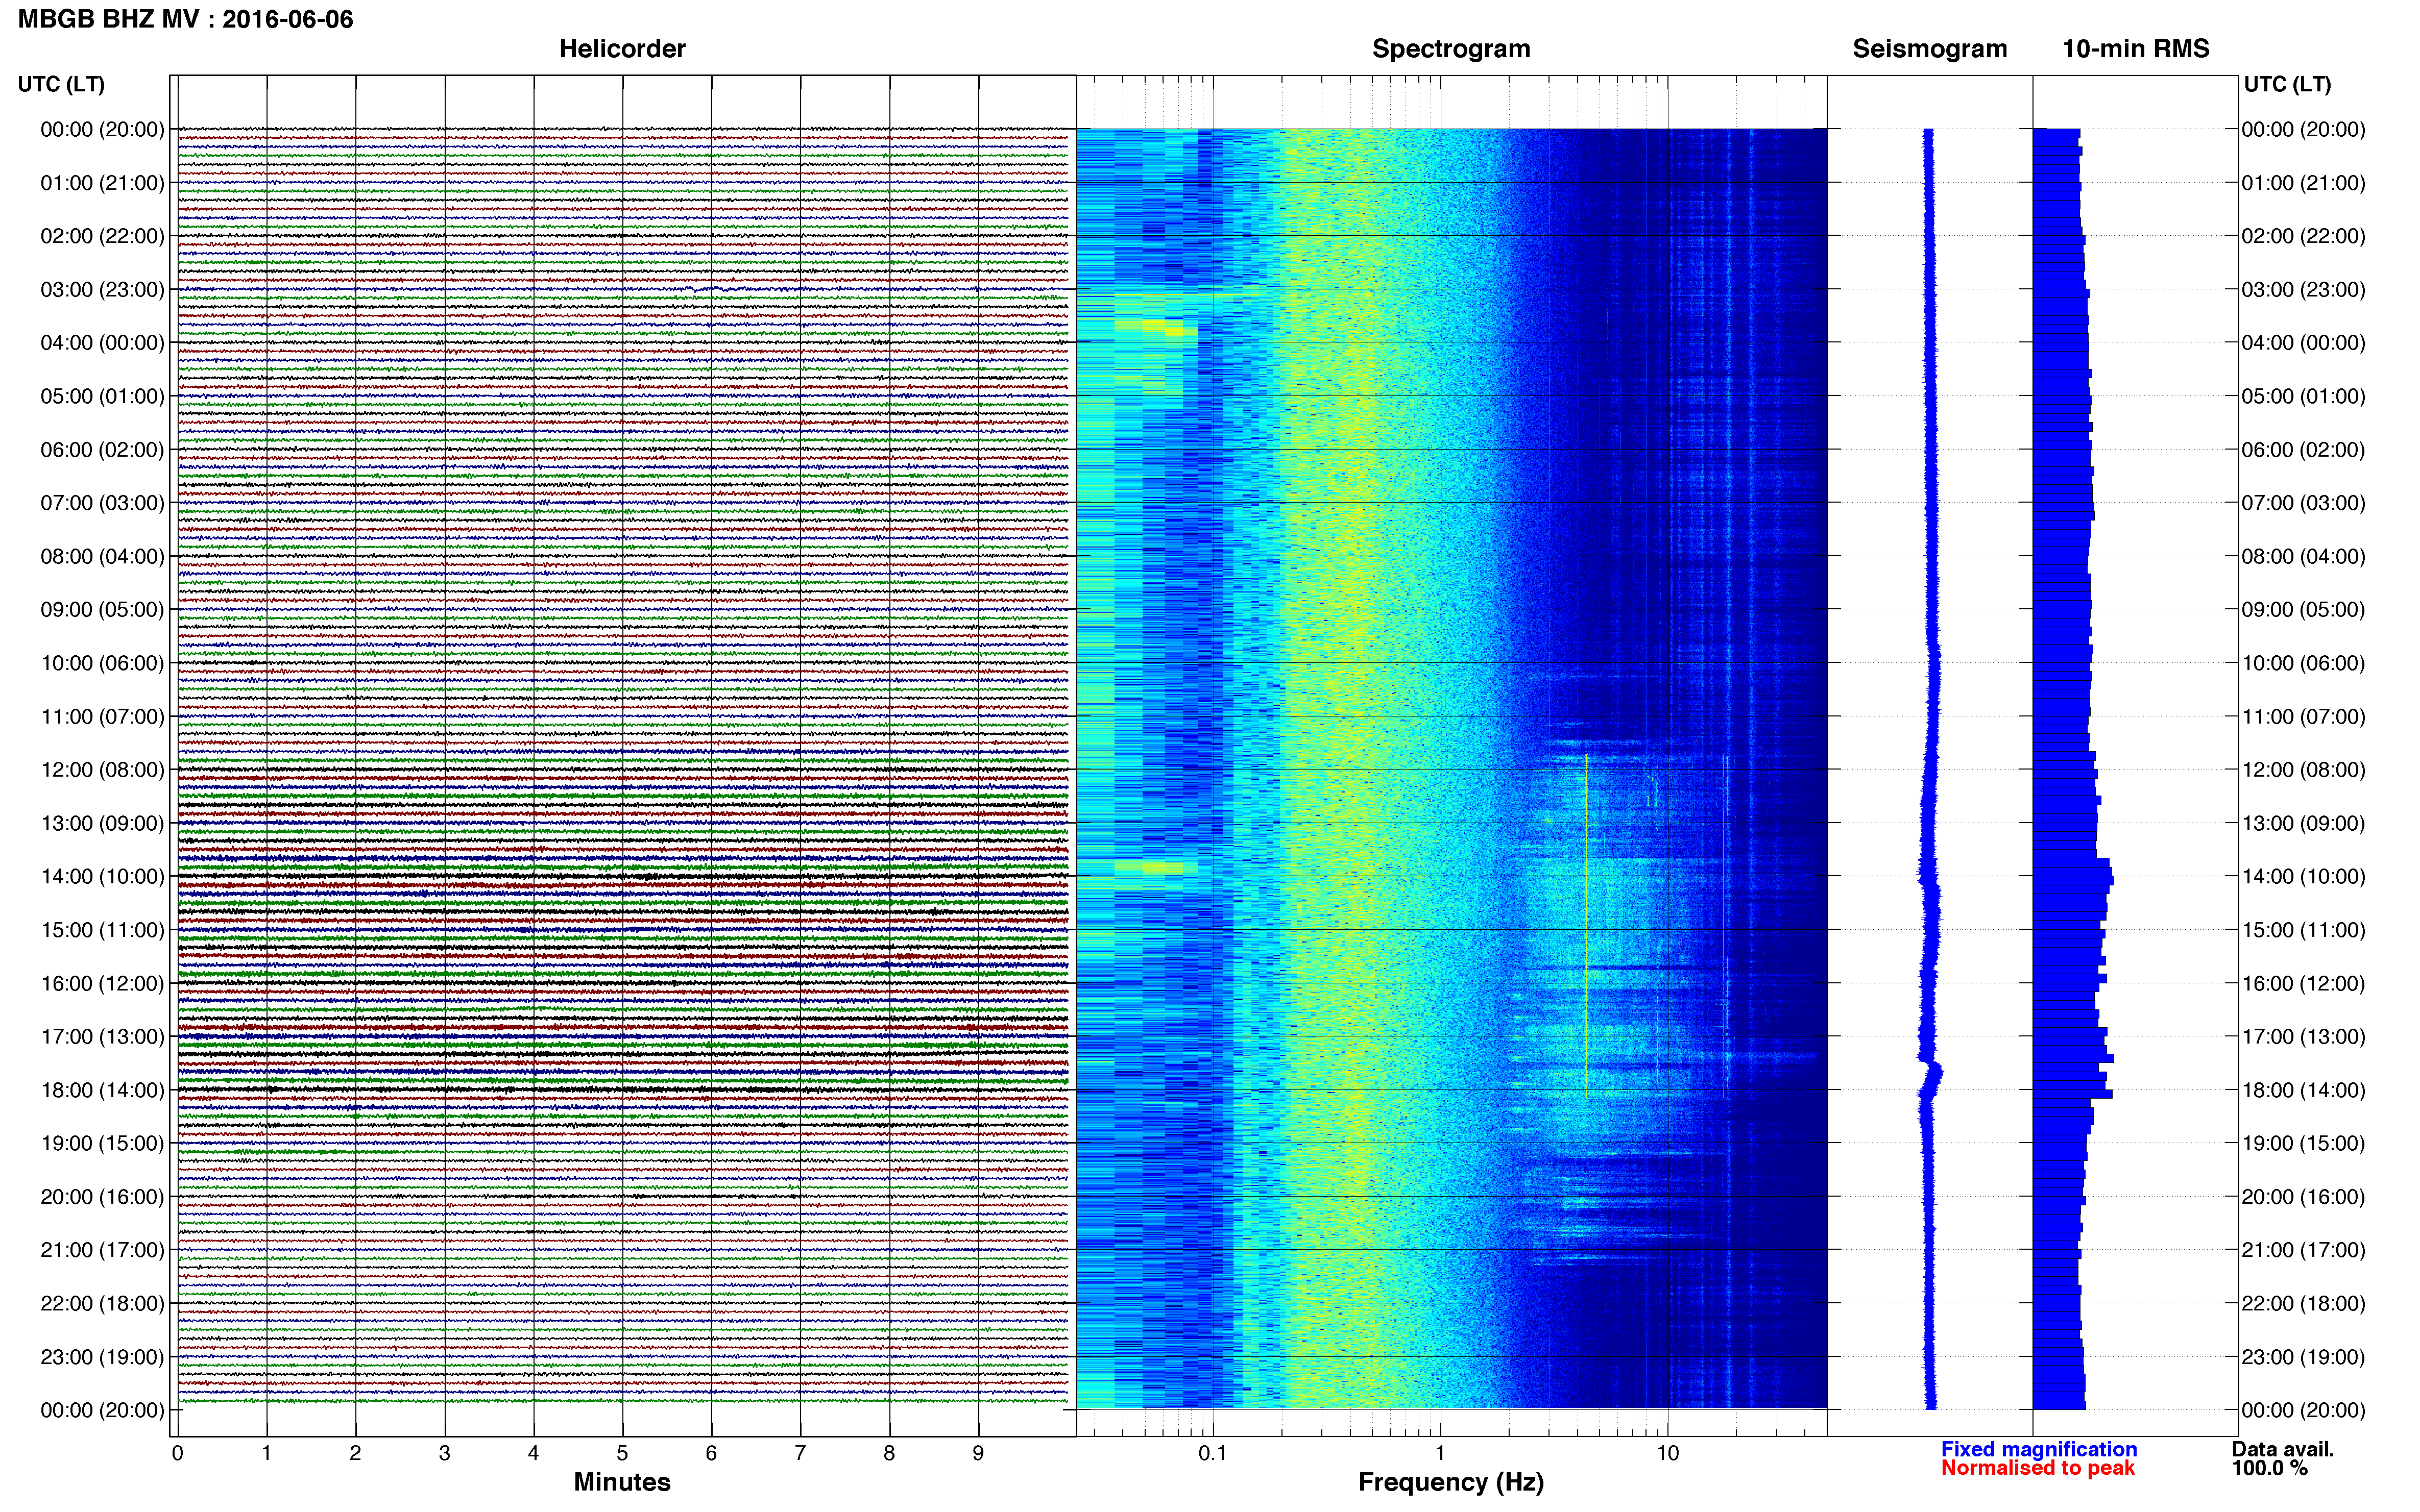This screenshot has width=2420, height=1512.
Task: Click "05:00 (01:00)" on the Helicorder time axis
Action: point(102,396)
